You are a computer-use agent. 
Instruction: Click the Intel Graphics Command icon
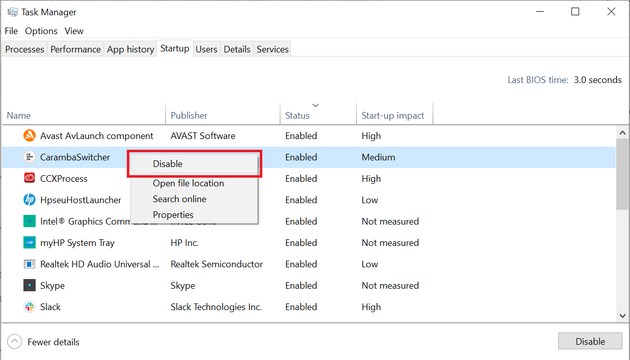click(x=29, y=221)
